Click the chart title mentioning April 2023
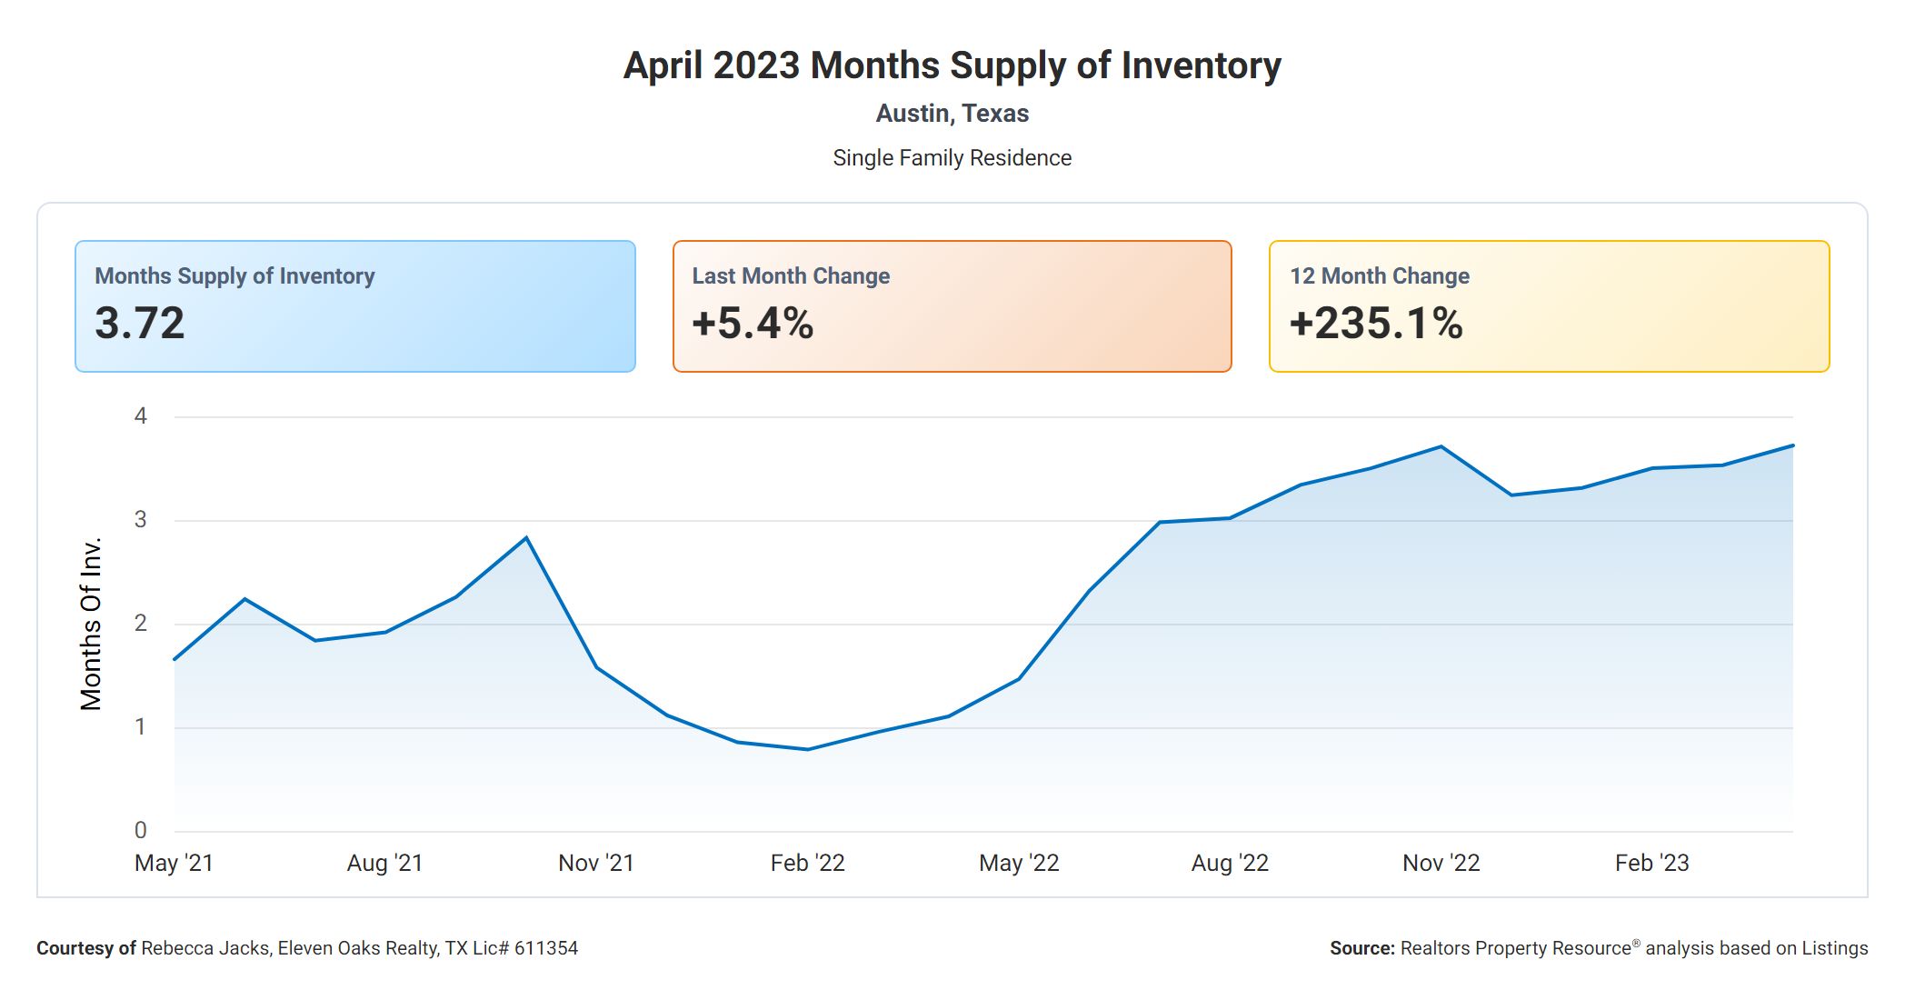The height and width of the screenshot is (1000, 1905). point(952,65)
